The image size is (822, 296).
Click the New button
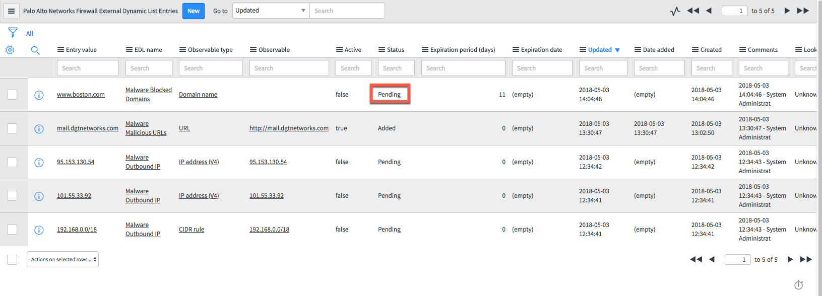click(194, 11)
